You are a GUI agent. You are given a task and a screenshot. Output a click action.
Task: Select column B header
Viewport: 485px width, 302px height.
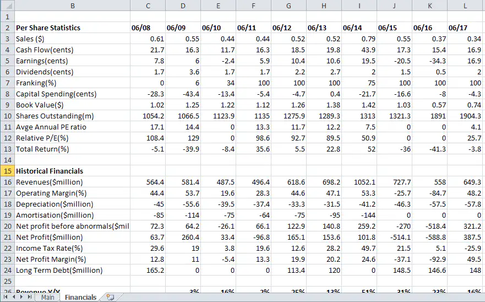72,6
